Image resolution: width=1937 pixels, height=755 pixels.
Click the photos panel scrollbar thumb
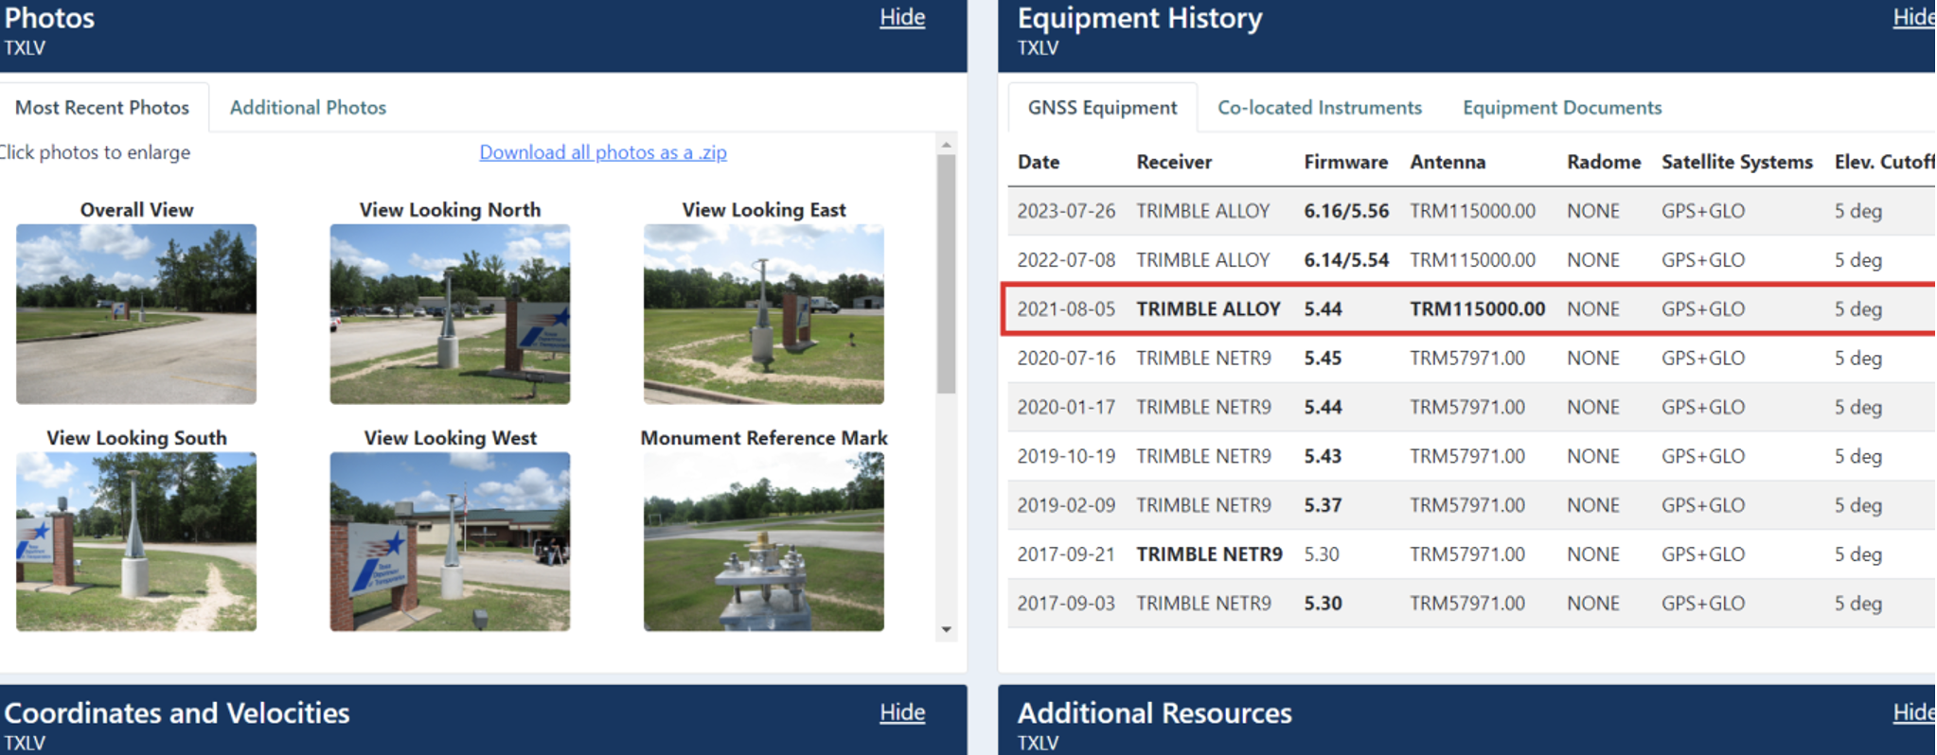click(946, 274)
